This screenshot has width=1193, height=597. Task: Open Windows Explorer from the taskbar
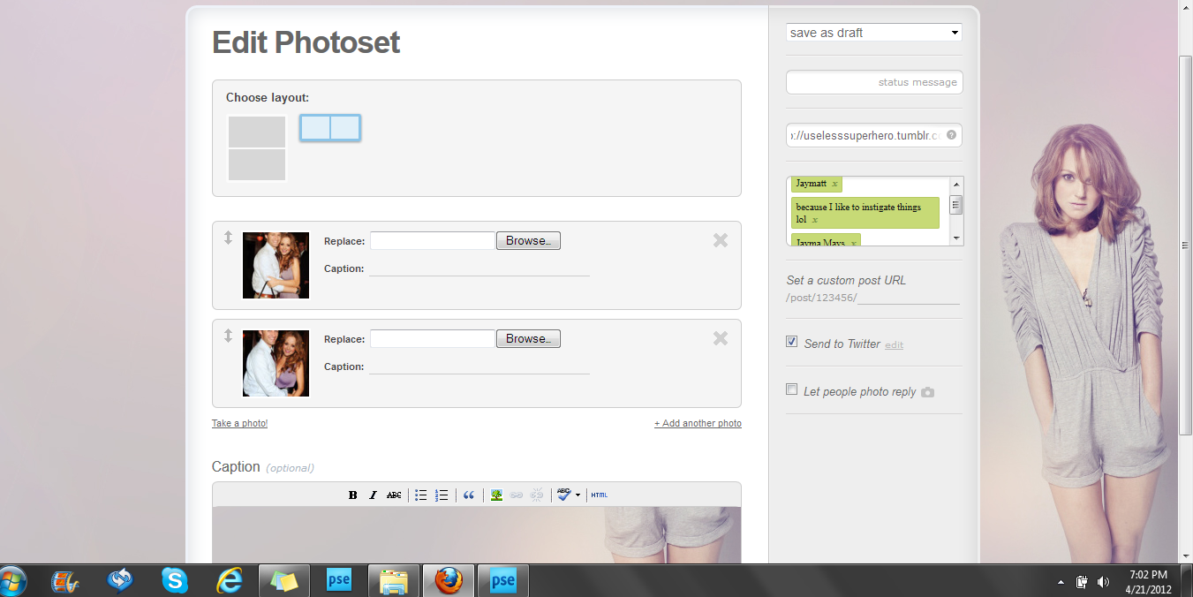pos(394,581)
